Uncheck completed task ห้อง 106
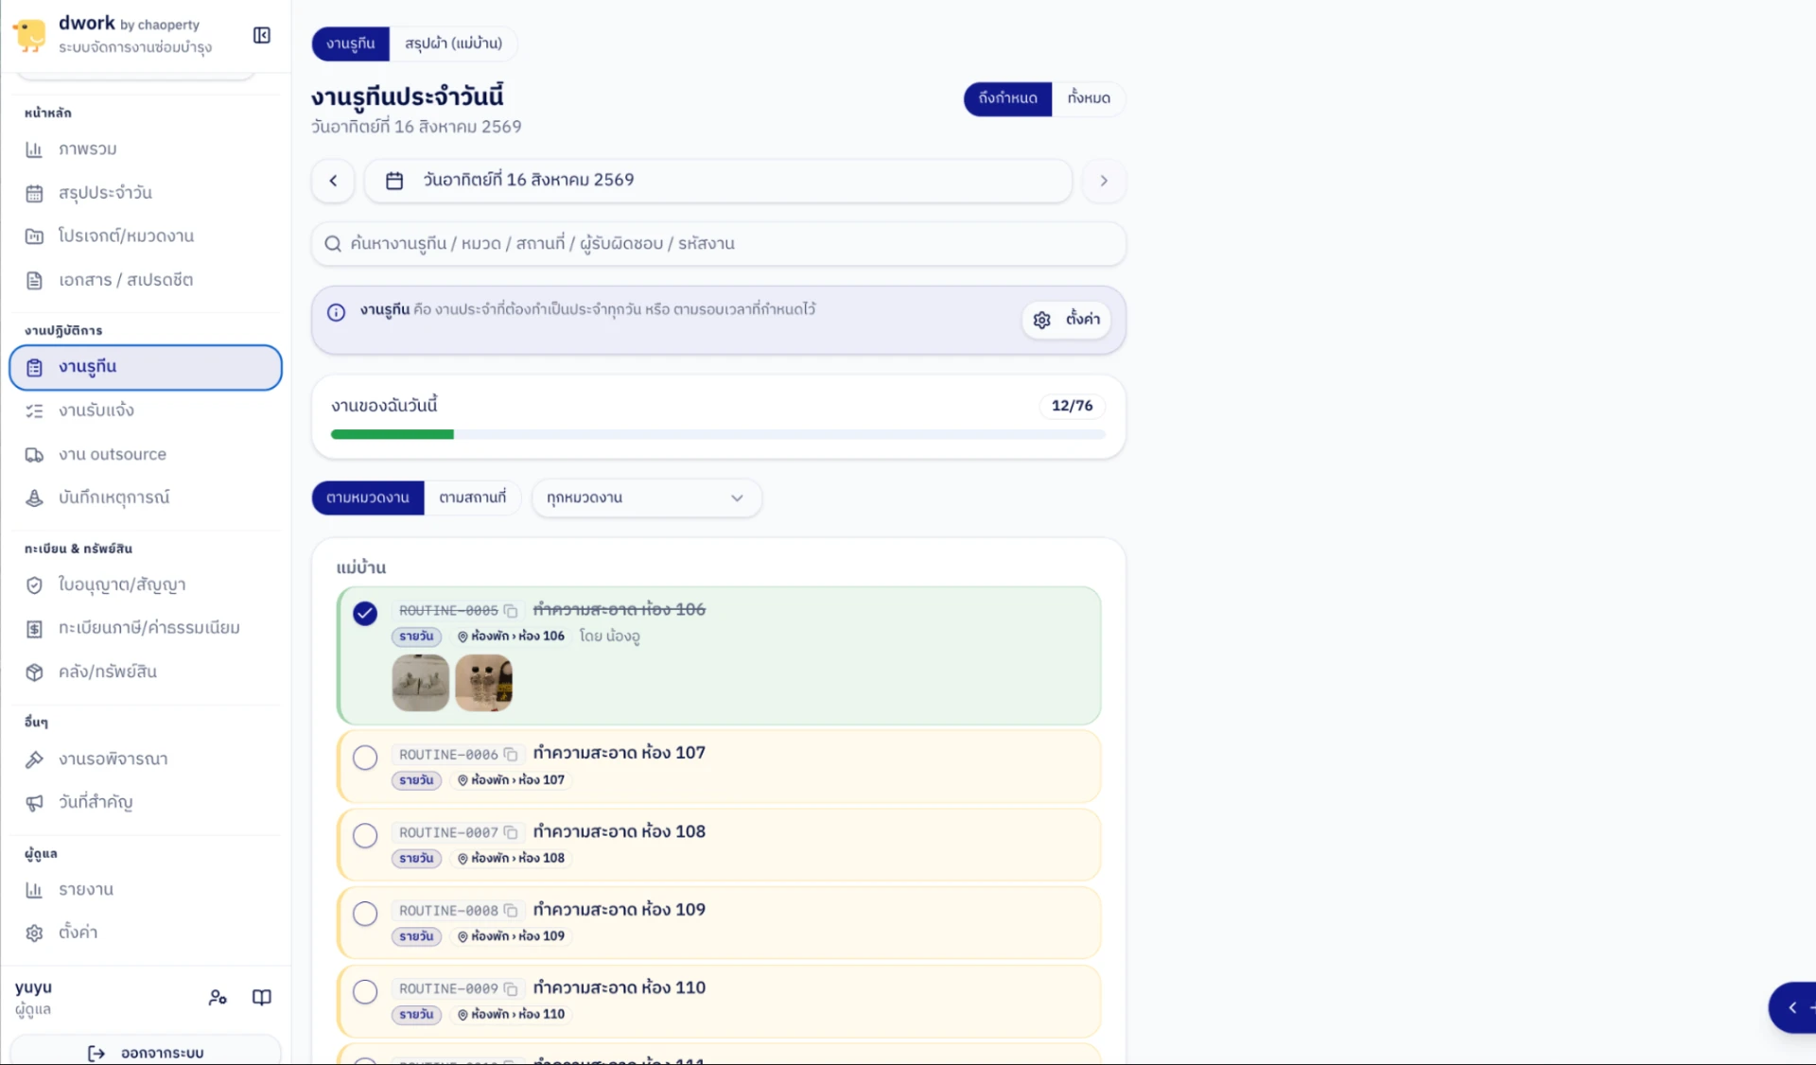This screenshot has height=1065, width=1816. pos(365,614)
